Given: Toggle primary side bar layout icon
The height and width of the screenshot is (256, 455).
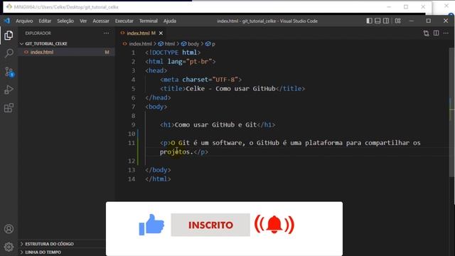Looking at the screenshot, I should click(369, 21).
